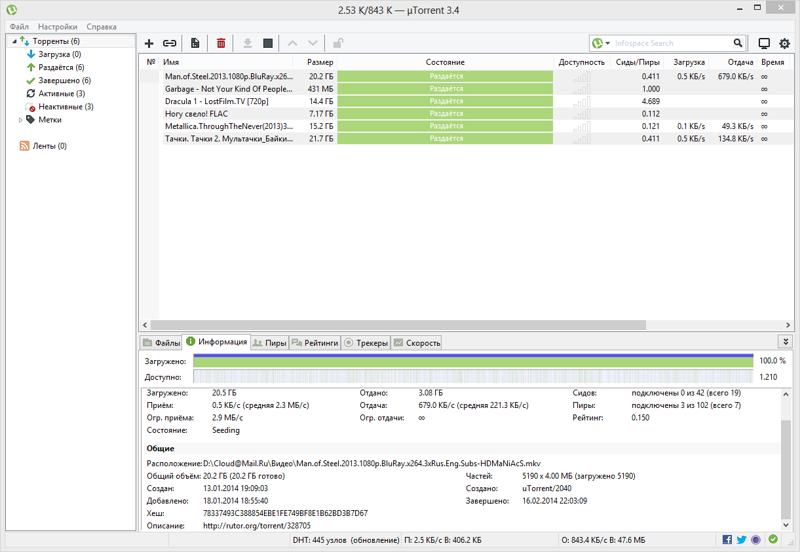Sort by the Отдача column header
800x552 pixels.
[x=733, y=62]
